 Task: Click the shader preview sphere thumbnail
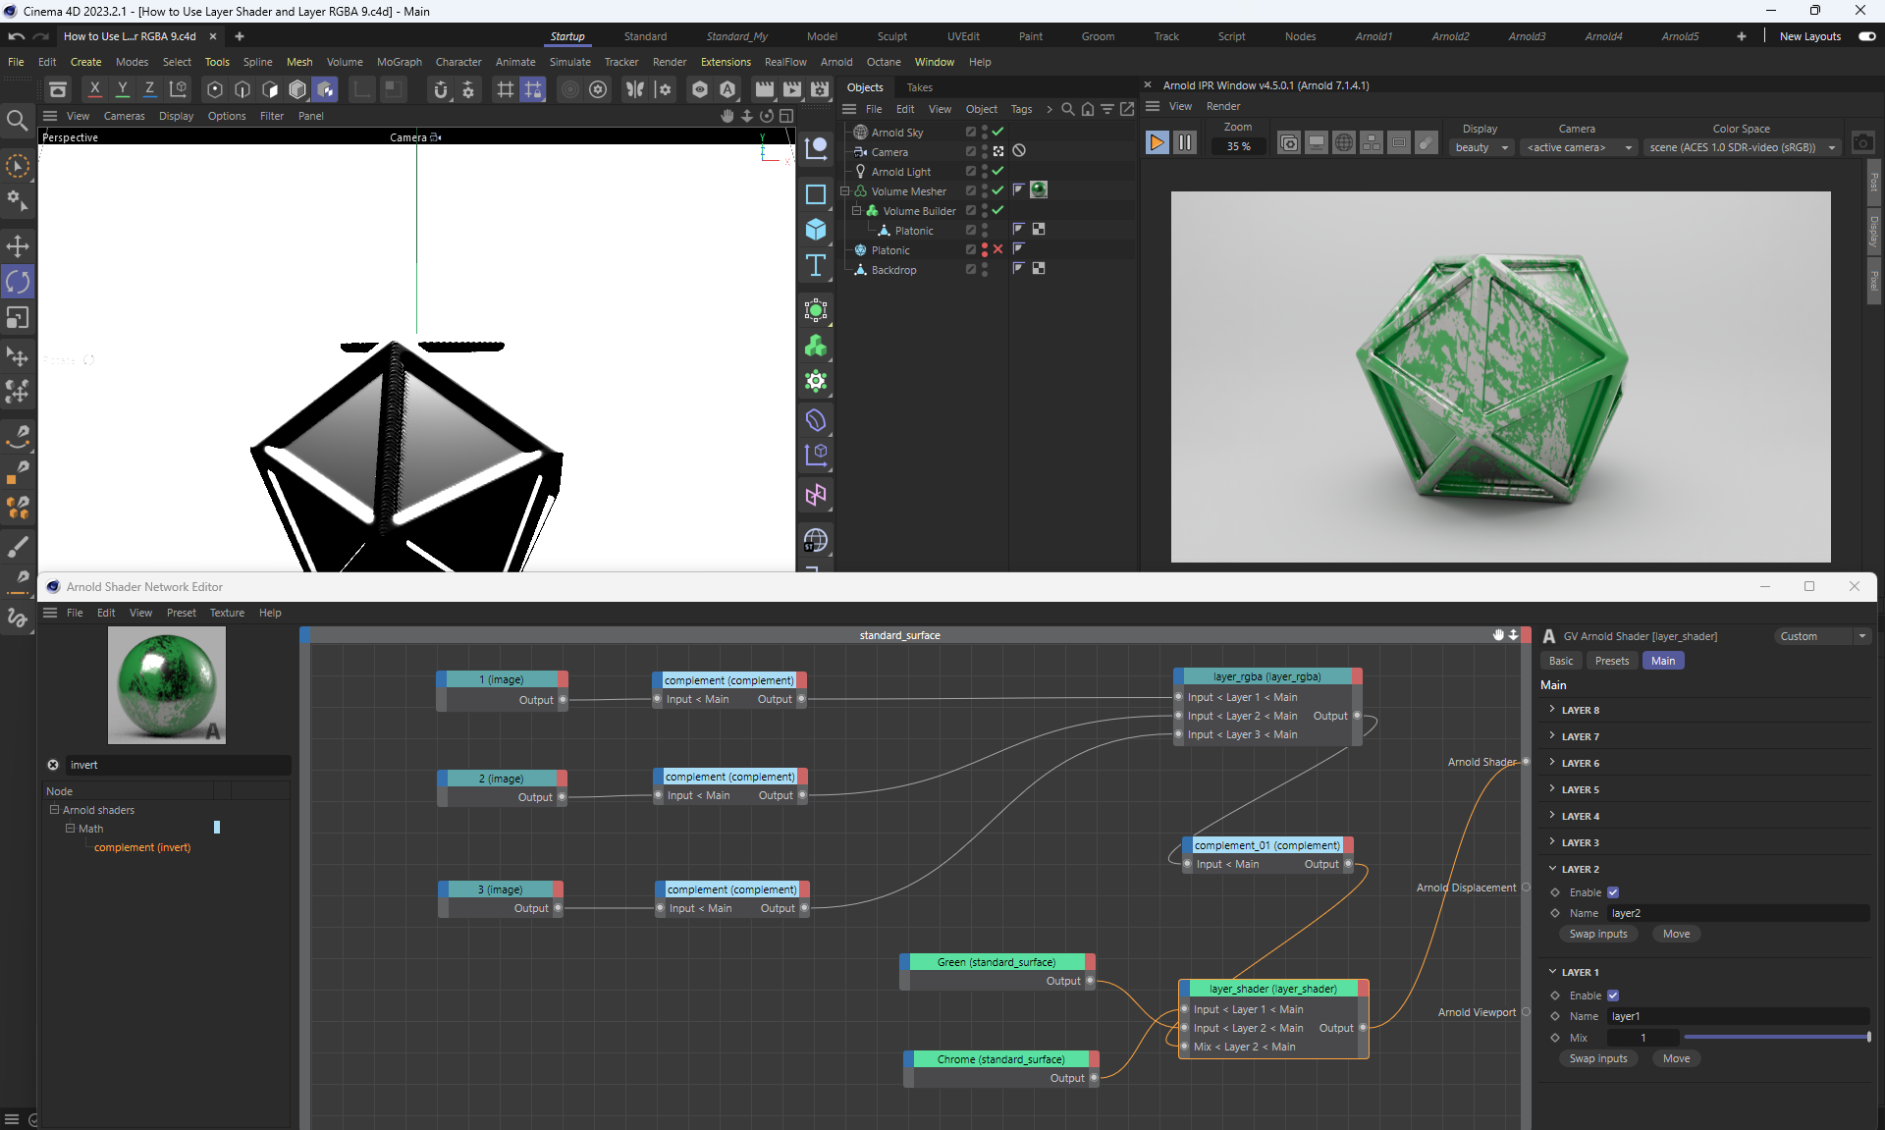167,685
